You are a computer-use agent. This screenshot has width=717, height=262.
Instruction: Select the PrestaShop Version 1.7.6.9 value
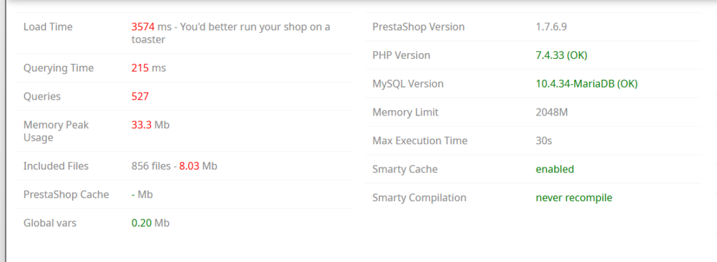click(x=552, y=27)
